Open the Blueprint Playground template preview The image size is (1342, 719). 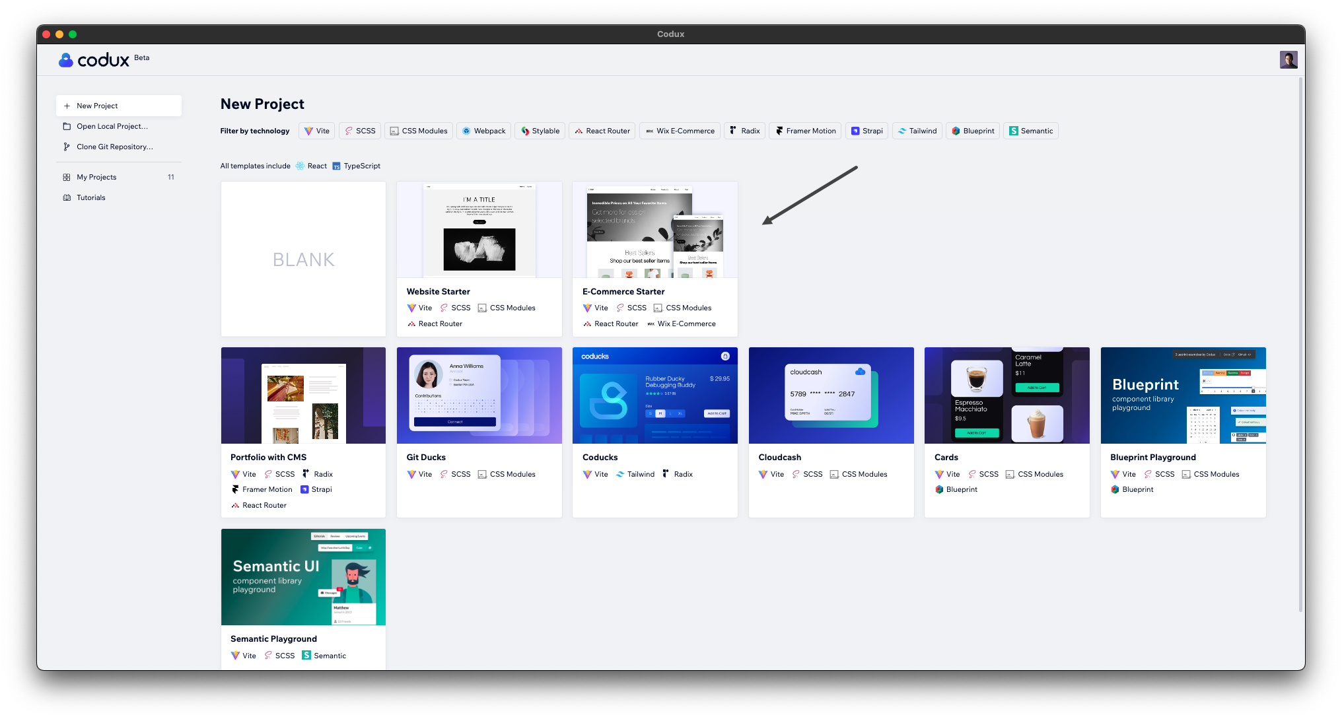point(1183,395)
